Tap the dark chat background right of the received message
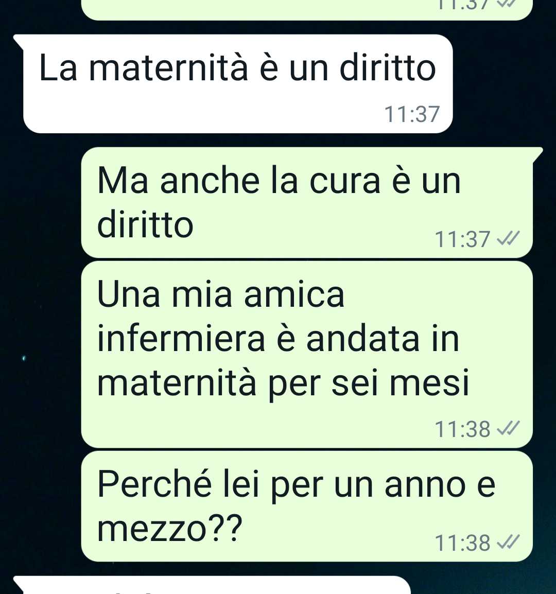 pyautogui.click(x=504, y=84)
